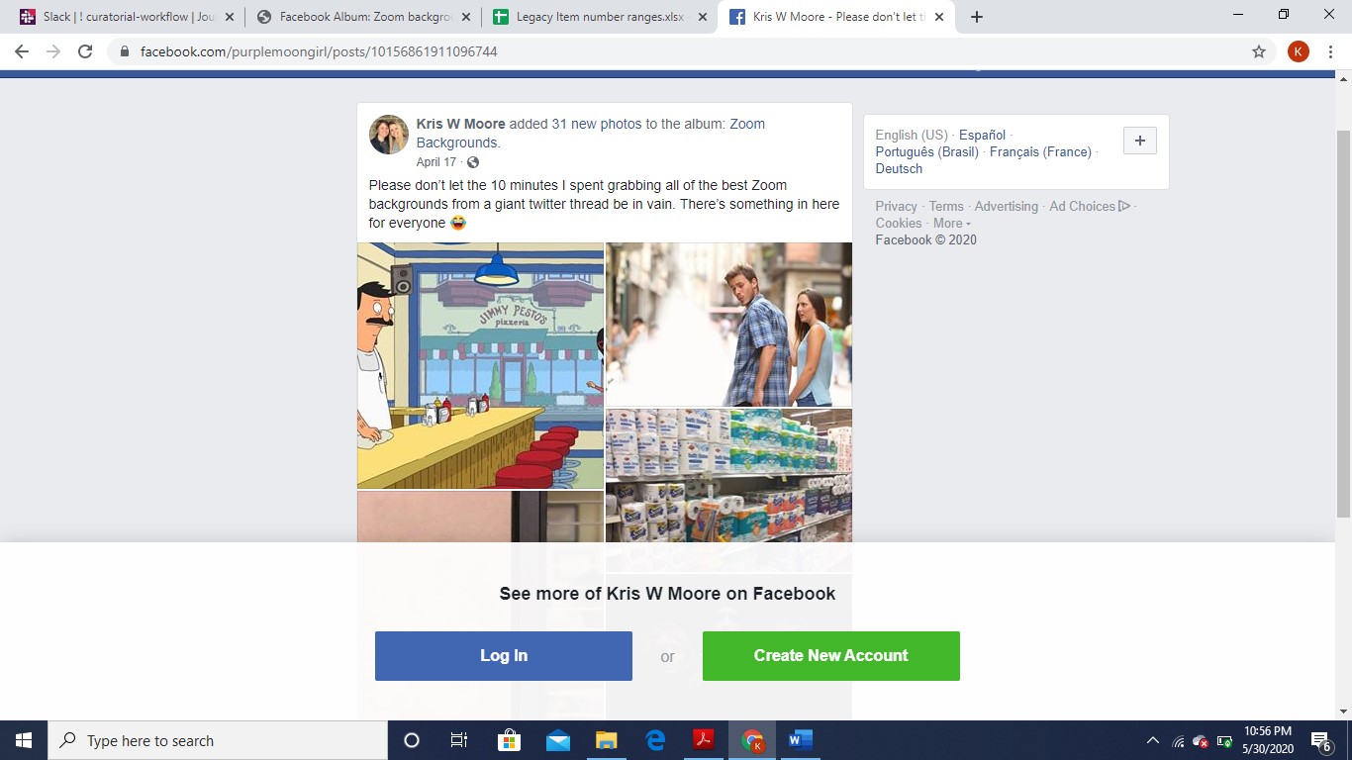
Task: Close the Facebook Album tab
Action: click(465, 17)
